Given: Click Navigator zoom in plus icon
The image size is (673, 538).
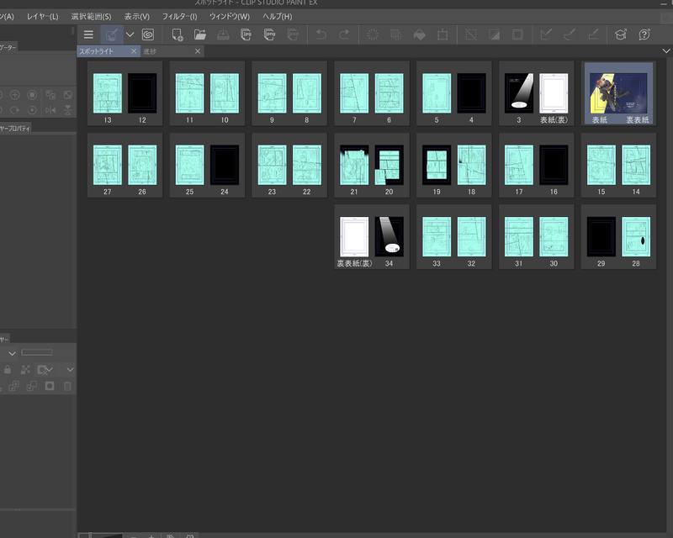Looking at the screenshot, I should point(14,95).
